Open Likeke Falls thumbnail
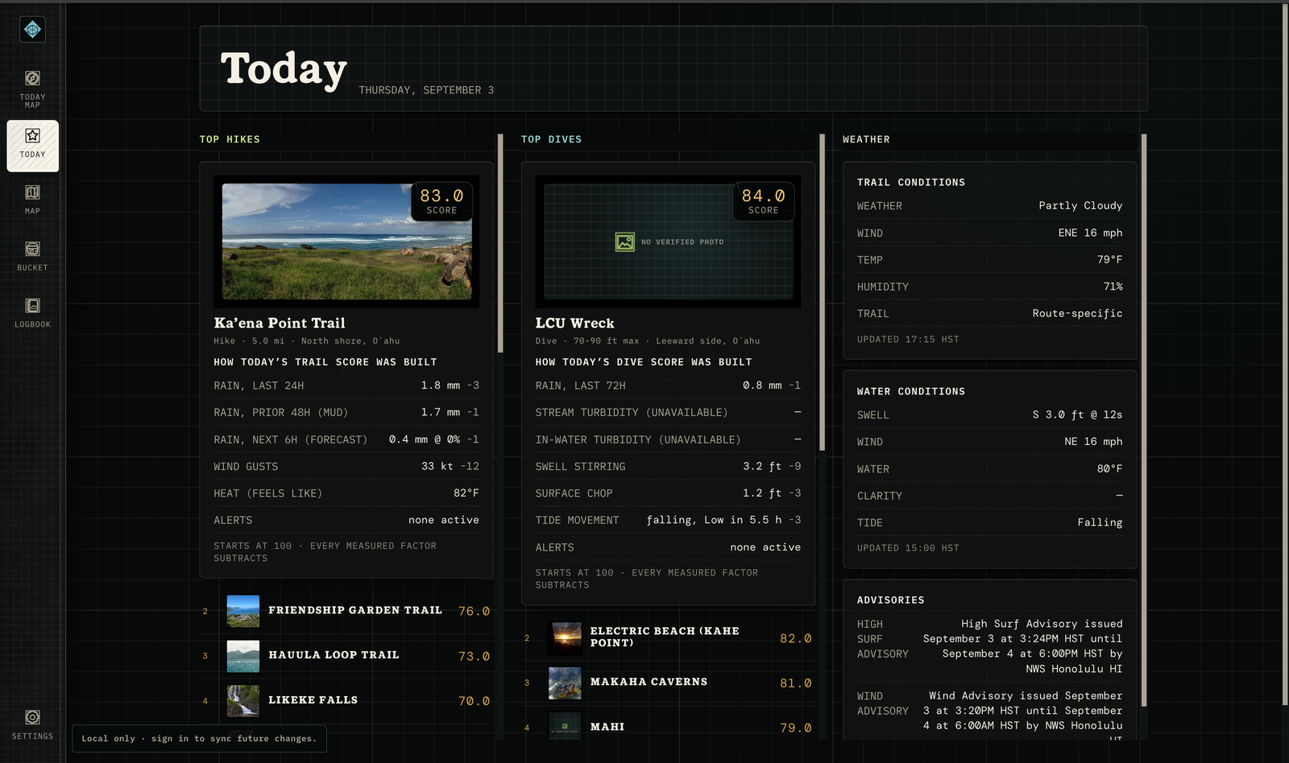Image resolution: width=1289 pixels, height=763 pixels. pyautogui.click(x=243, y=701)
